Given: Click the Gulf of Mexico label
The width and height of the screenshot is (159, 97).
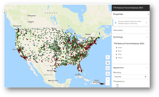Looking at the screenshot, I should pos(66,73).
